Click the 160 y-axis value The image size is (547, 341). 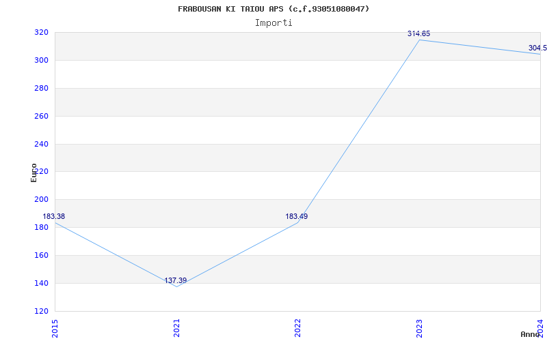(x=41, y=255)
